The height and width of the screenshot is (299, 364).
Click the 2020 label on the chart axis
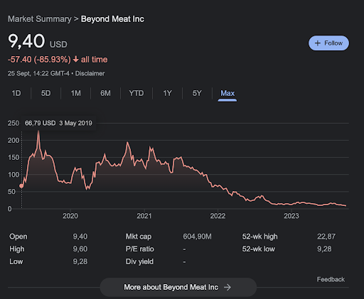pos(70,216)
